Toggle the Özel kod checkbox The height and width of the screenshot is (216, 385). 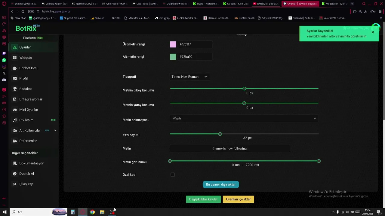173,175
